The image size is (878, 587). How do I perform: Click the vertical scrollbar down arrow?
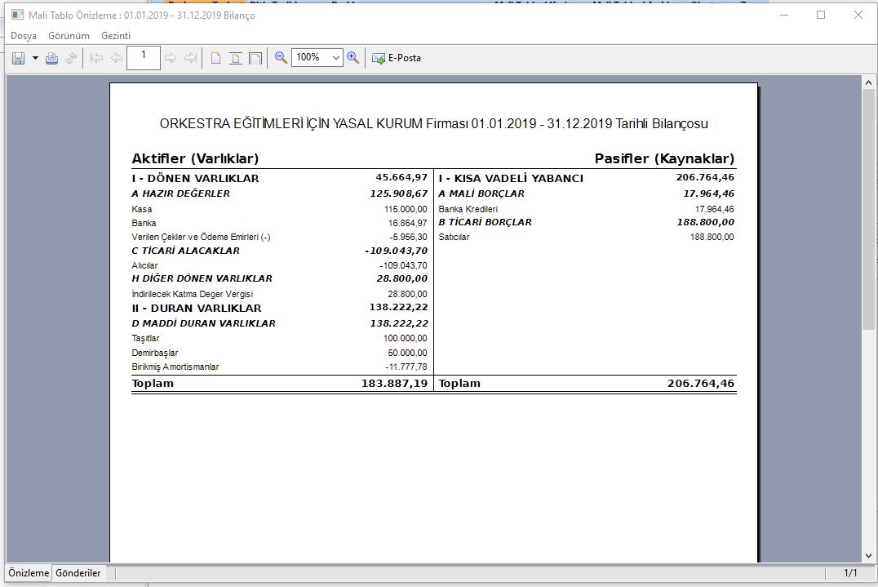[x=869, y=556]
